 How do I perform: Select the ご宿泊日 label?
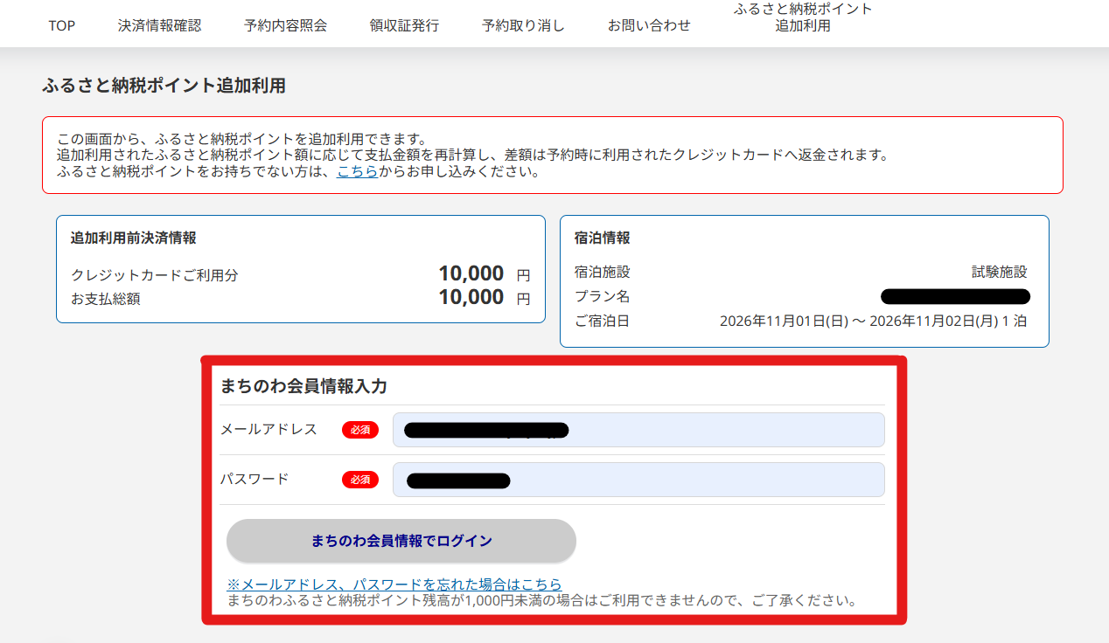coord(603,321)
